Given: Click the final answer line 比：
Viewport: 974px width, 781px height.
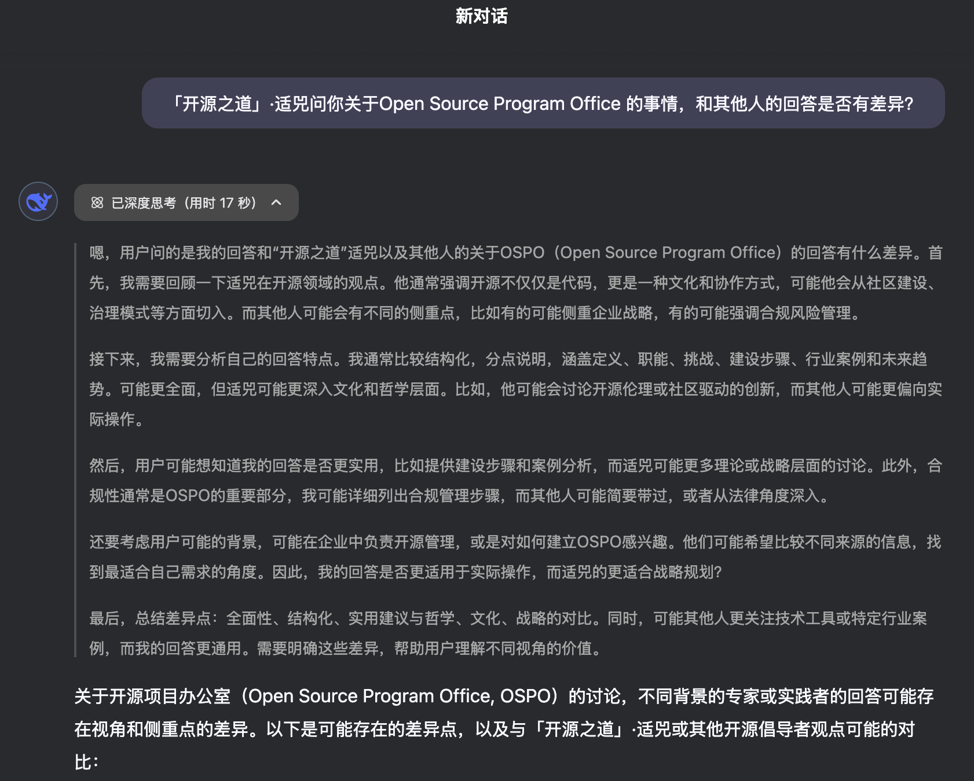Looking at the screenshot, I should 86,762.
